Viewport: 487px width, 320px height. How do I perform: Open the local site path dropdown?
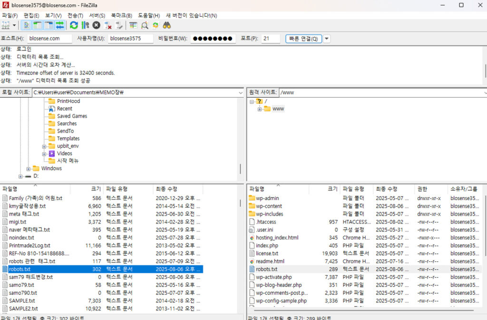(241, 93)
